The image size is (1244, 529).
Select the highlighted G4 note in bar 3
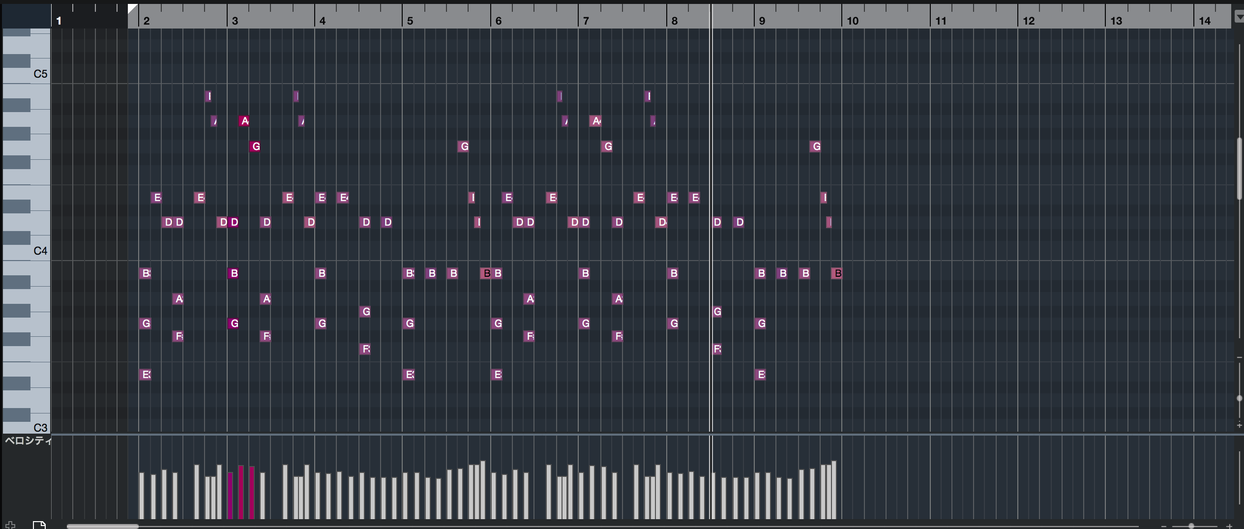click(x=255, y=147)
